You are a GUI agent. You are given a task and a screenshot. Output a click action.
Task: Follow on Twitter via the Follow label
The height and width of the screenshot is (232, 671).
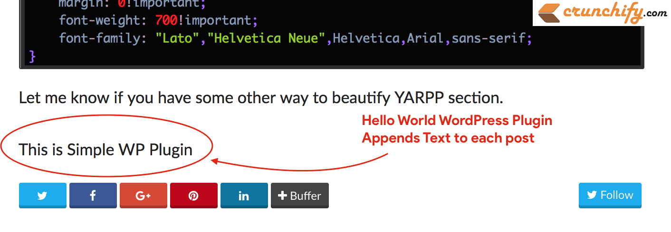pyautogui.click(x=616, y=195)
